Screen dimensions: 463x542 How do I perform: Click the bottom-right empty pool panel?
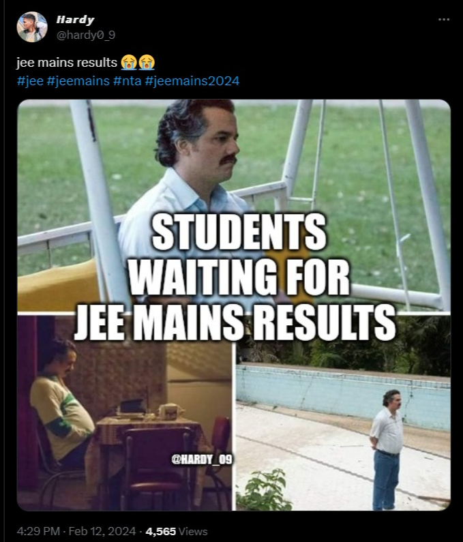(x=344, y=413)
